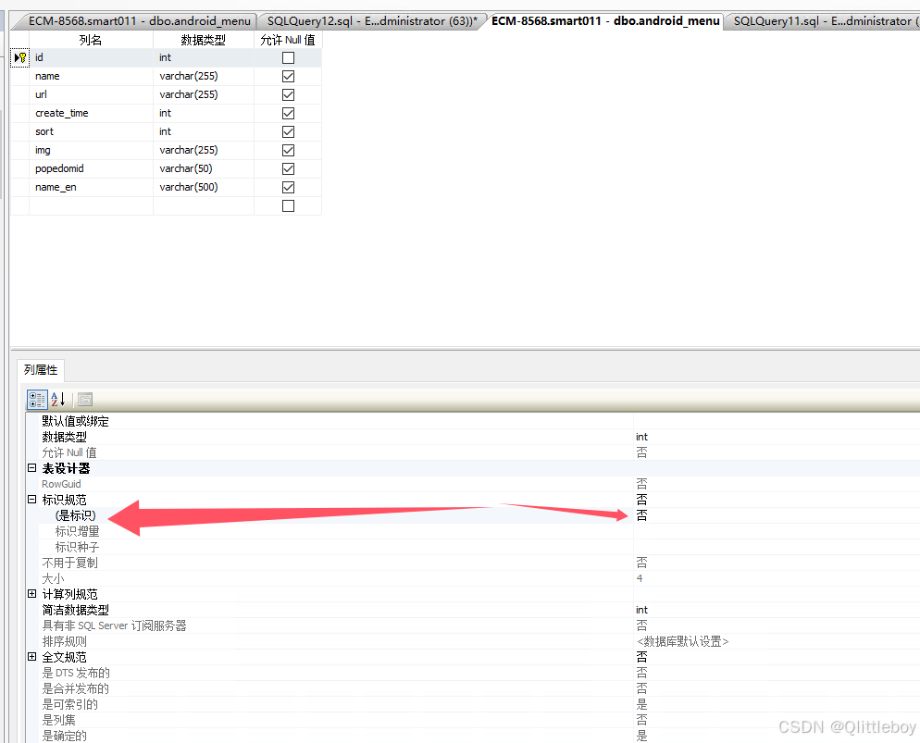Select the Categorized view icon in properties toolbar

pos(36,399)
